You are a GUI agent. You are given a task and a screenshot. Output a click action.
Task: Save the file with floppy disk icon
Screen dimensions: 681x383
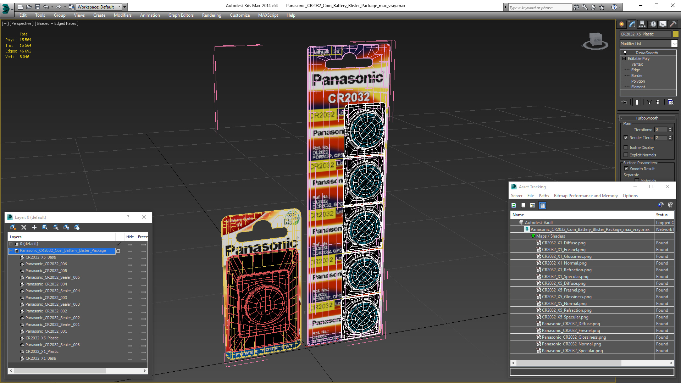point(37,7)
